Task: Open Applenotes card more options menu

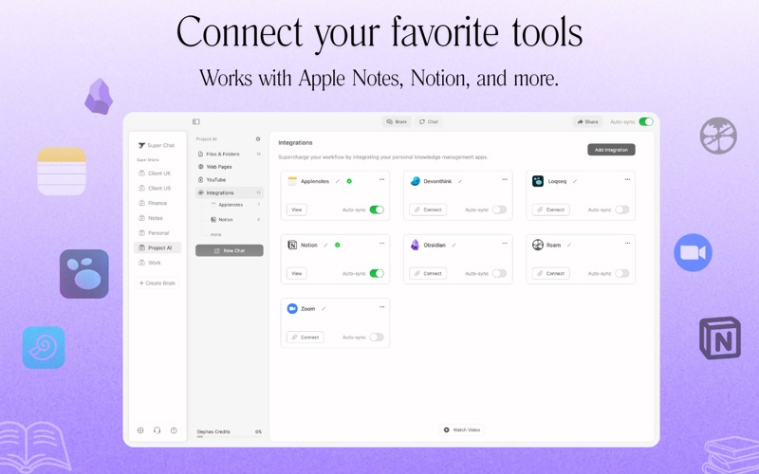Action: (x=382, y=179)
